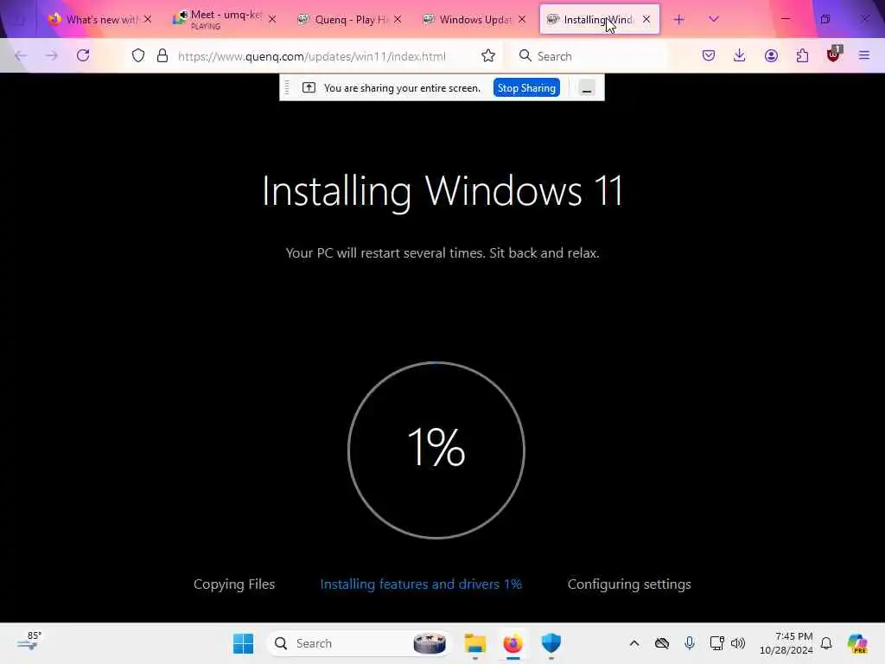
Task: Close the Installing Windows tab
Action: click(646, 19)
